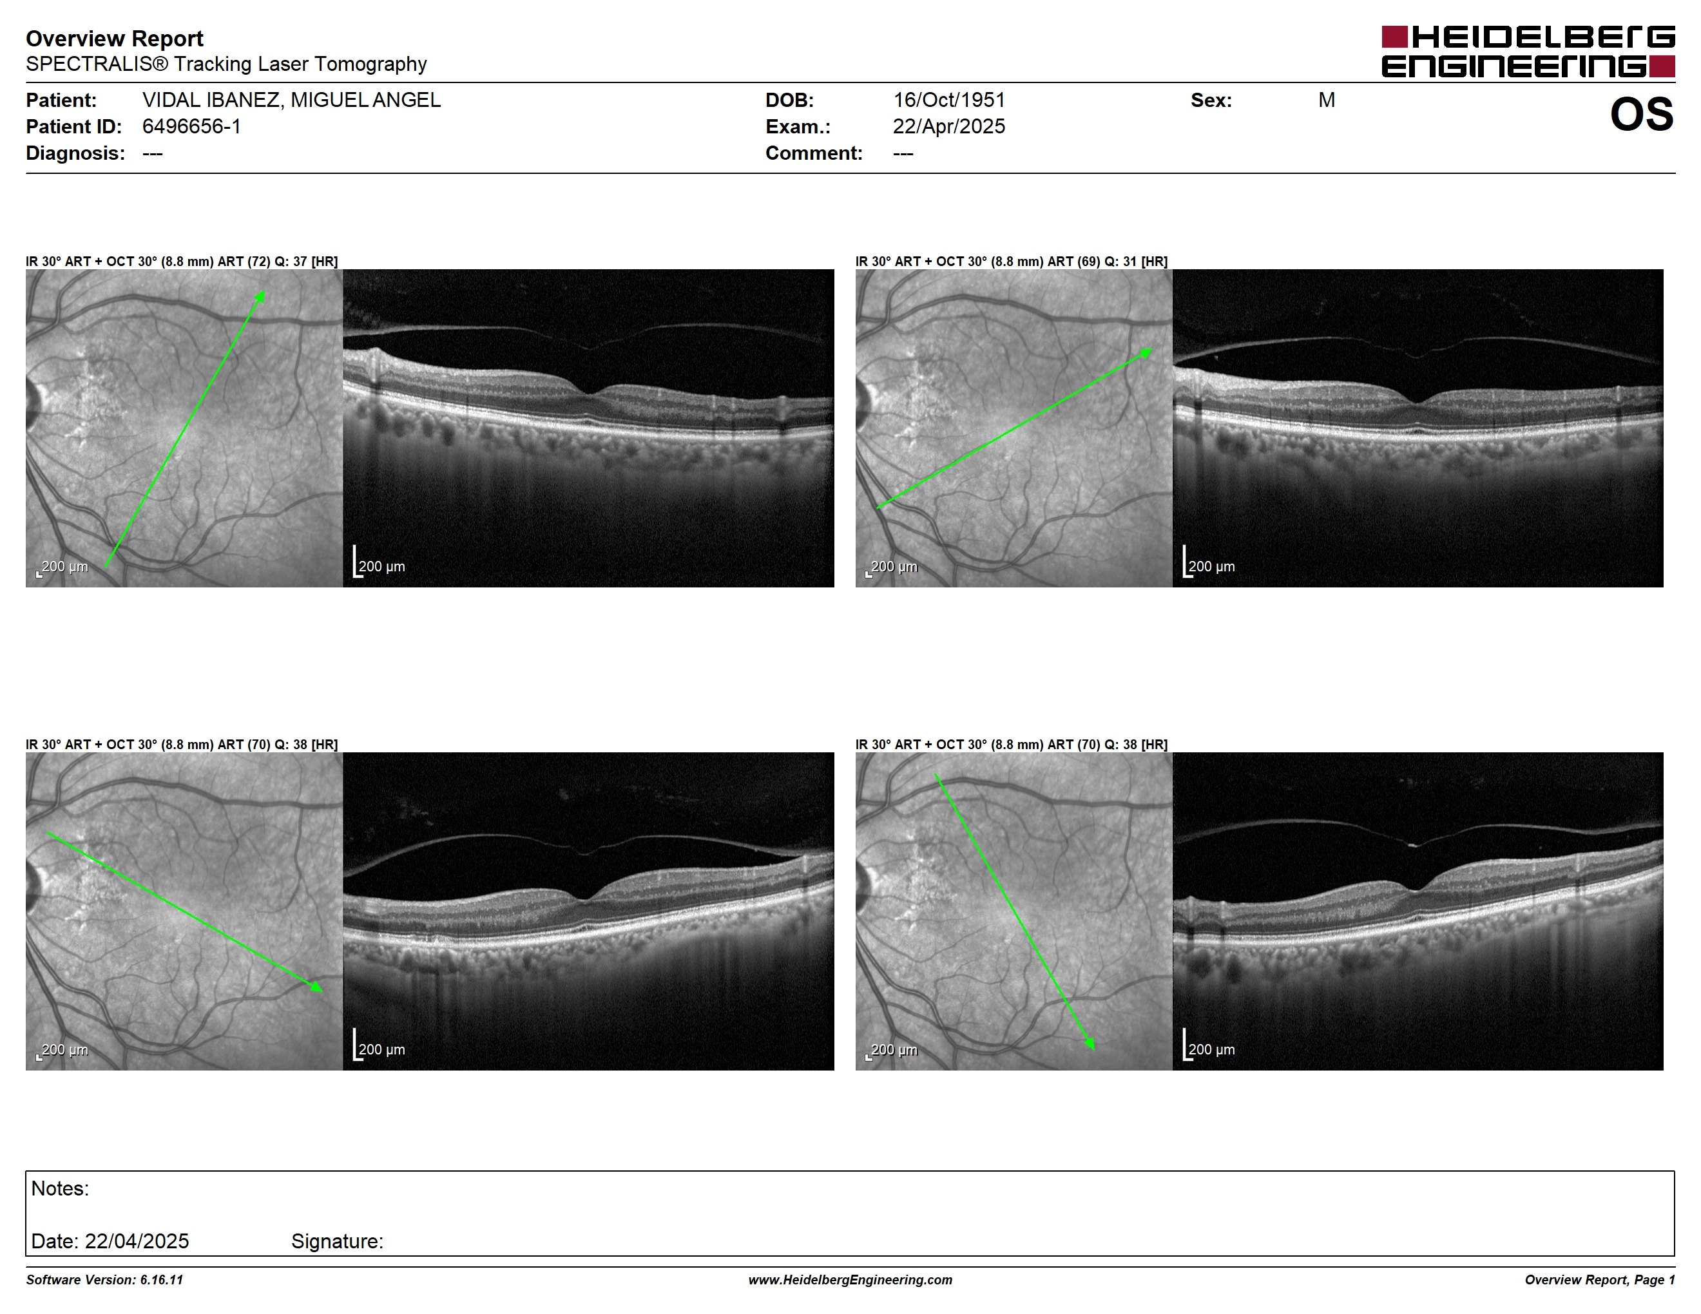
Task: Open the top-left IR fundus thumbnail
Action: coord(184,428)
